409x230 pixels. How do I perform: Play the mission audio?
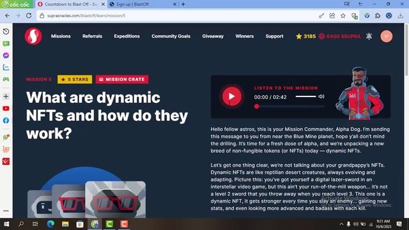pos(231,96)
